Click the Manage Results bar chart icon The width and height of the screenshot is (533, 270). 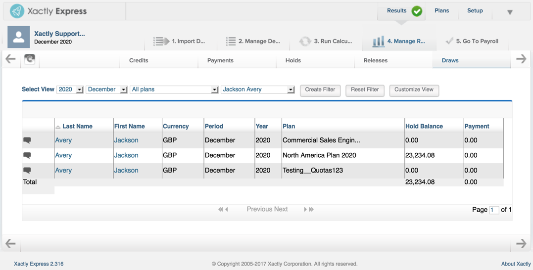(x=378, y=41)
